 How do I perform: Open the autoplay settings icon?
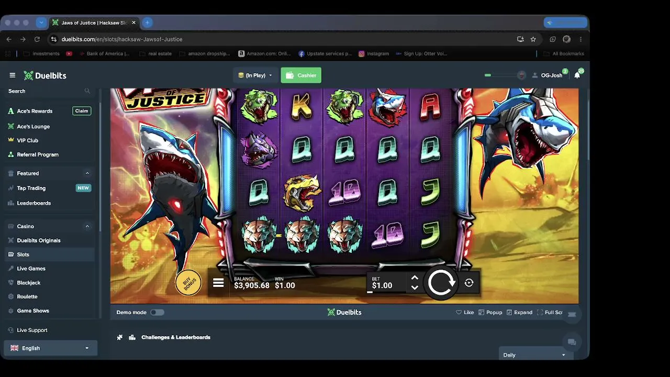[x=469, y=283]
